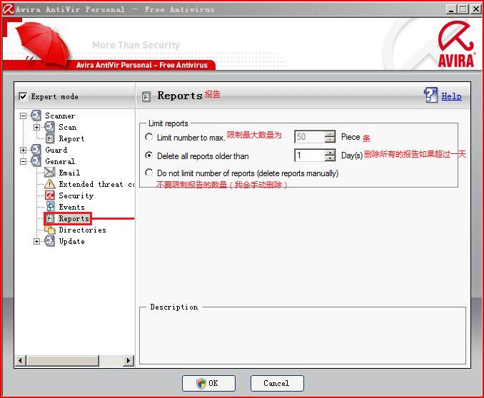Confirm settings with the OK button
484x398 pixels.
[208, 383]
